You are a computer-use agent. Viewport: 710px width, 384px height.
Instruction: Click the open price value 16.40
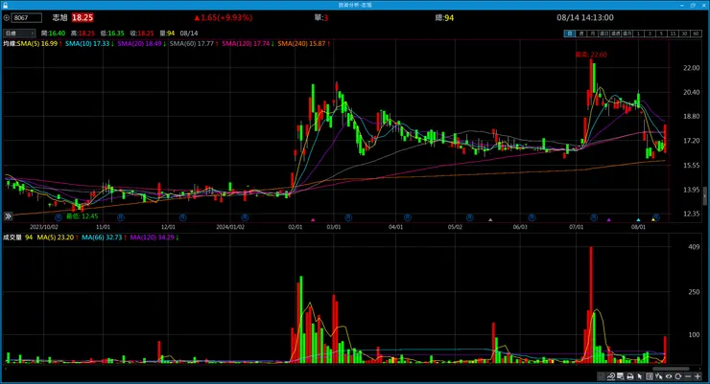click(57, 34)
